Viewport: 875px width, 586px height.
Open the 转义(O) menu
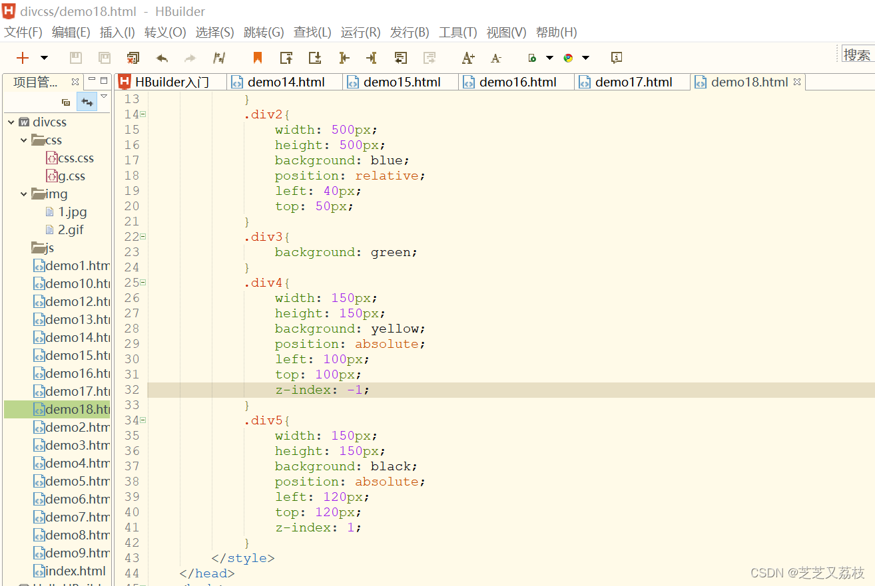[x=165, y=32]
